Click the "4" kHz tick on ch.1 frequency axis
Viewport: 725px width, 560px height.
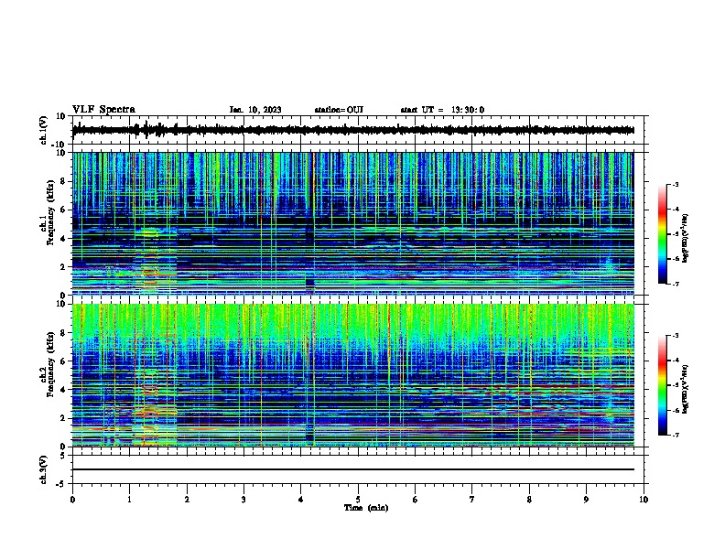63,239
